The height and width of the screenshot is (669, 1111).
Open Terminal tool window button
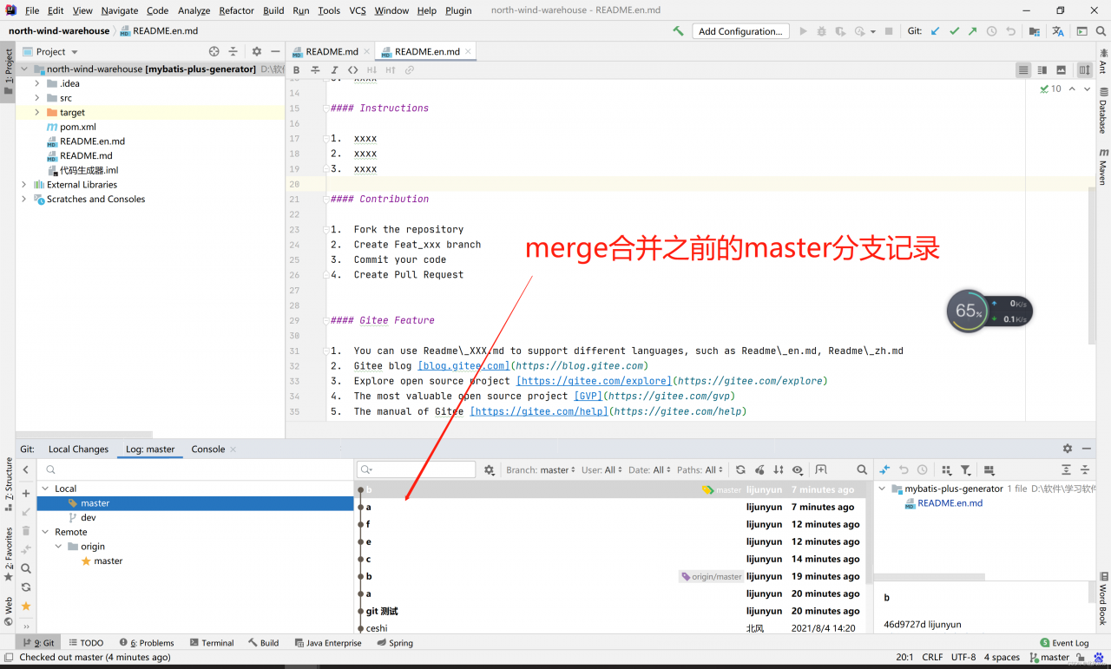point(212,643)
